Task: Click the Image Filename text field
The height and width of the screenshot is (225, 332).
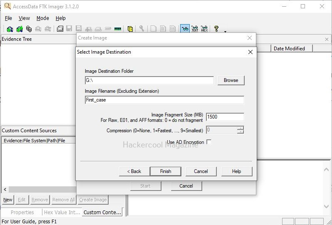Action: (x=164, y=100)
